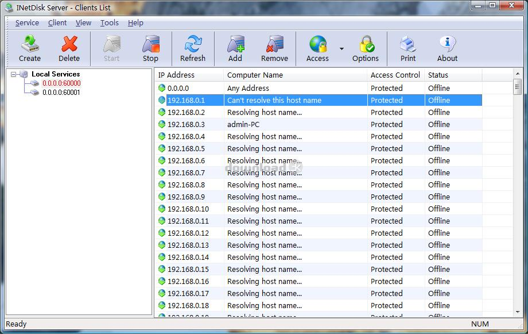Open the Access control tool

317,44
